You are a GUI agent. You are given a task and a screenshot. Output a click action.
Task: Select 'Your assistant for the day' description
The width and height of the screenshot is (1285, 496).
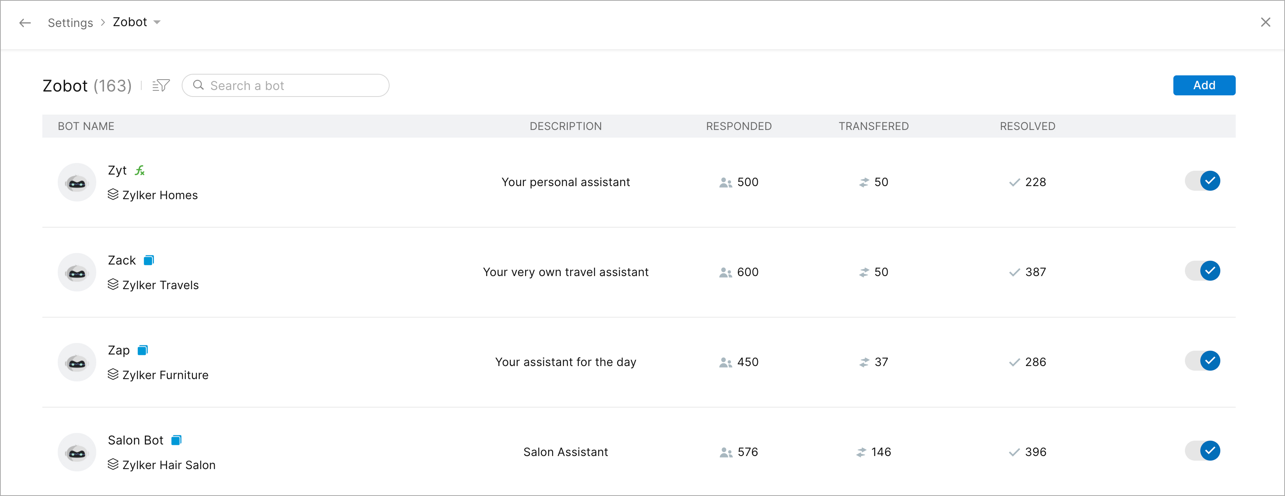point(566,362)
